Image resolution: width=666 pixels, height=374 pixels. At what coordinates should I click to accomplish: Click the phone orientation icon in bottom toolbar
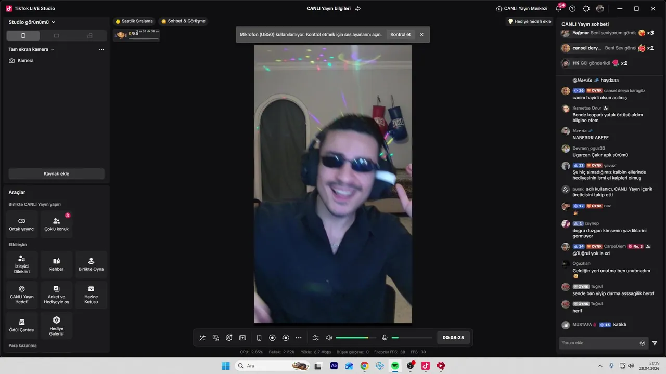click(259, 338)
